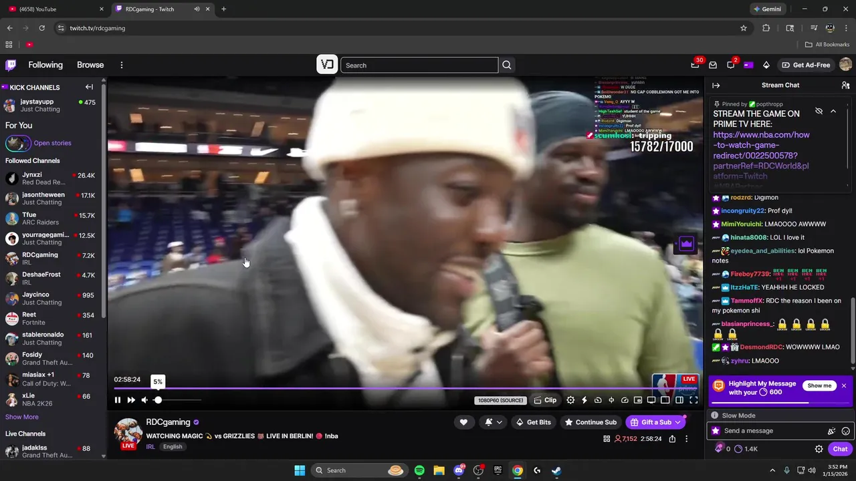Open the top nav three-dot More menu
Viewport: 856px width, 481px height.
(122, 65)
